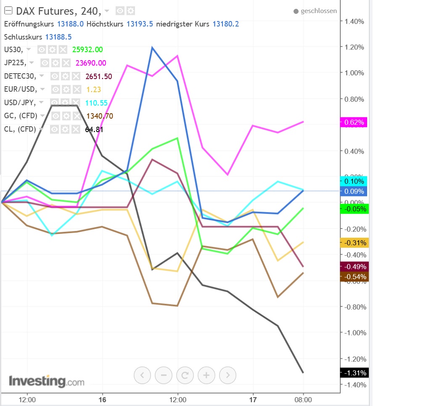The image size is (426, 406).
Task: Delete the CL (CFD) series with its X
Action: tap(76, 129)
